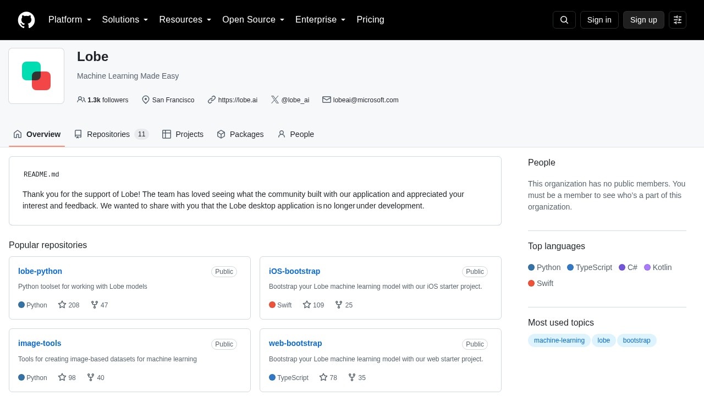
Task: Click star icon on lobe-python card
Action: click(62, 305)
